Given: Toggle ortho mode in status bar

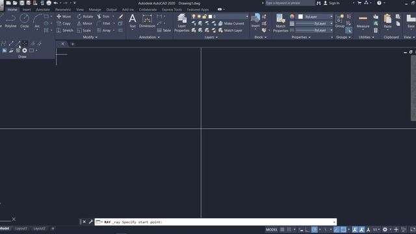Looking at the screenshot, I should click(307, 229).
